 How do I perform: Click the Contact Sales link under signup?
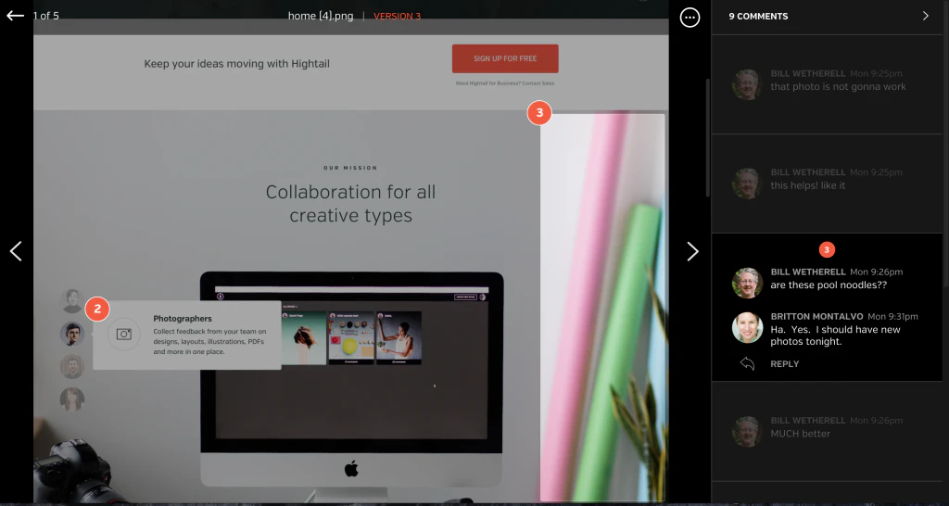(537, 83)
